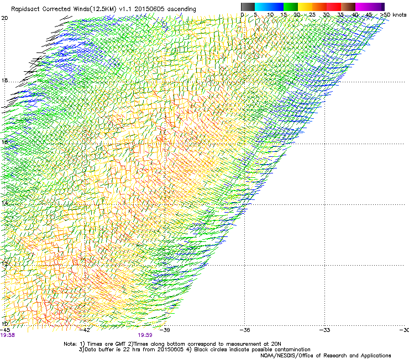Image resolution: width=409 pixels, height=359 pixels.
Task: Click the legend tick label 35
Action: (x=340, y=15)
